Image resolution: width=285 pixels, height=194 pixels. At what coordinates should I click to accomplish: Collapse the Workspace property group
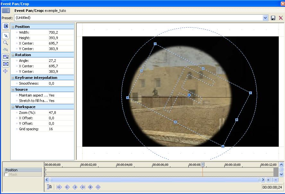click(13, 107)
